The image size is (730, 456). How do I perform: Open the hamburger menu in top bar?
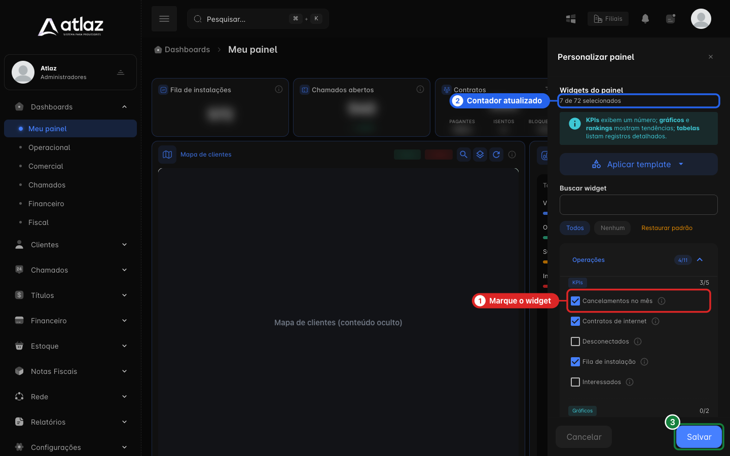[164, 19]
